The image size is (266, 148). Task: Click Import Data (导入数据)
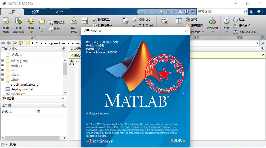tap(74, 25)
